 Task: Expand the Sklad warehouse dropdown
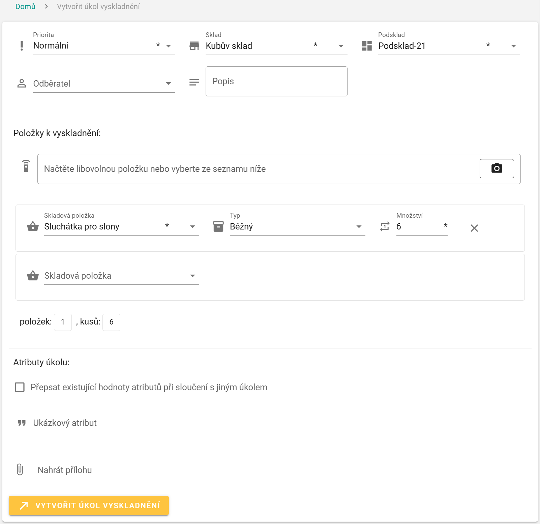click(341, 46)
